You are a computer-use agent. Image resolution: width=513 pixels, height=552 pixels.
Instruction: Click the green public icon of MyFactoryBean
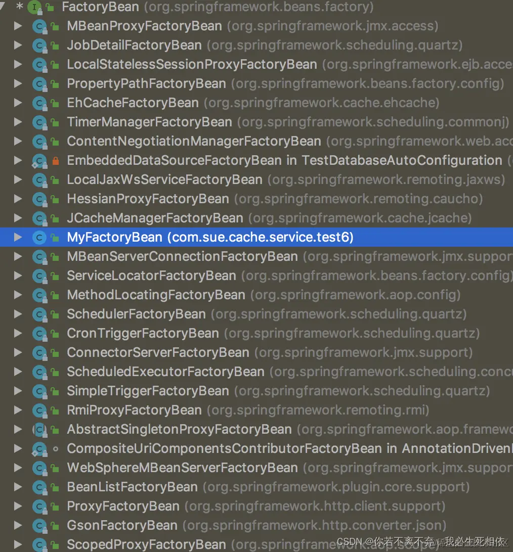pyautogui.click(x=55, y=238)
